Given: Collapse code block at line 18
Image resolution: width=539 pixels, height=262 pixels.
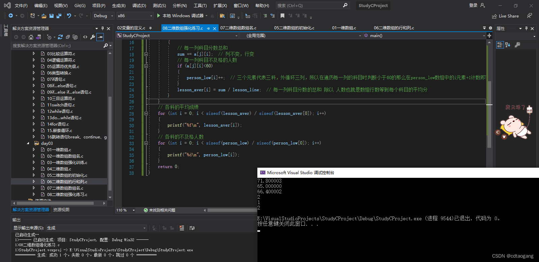Looking at the screenshot, I should (x=146, y=54).
